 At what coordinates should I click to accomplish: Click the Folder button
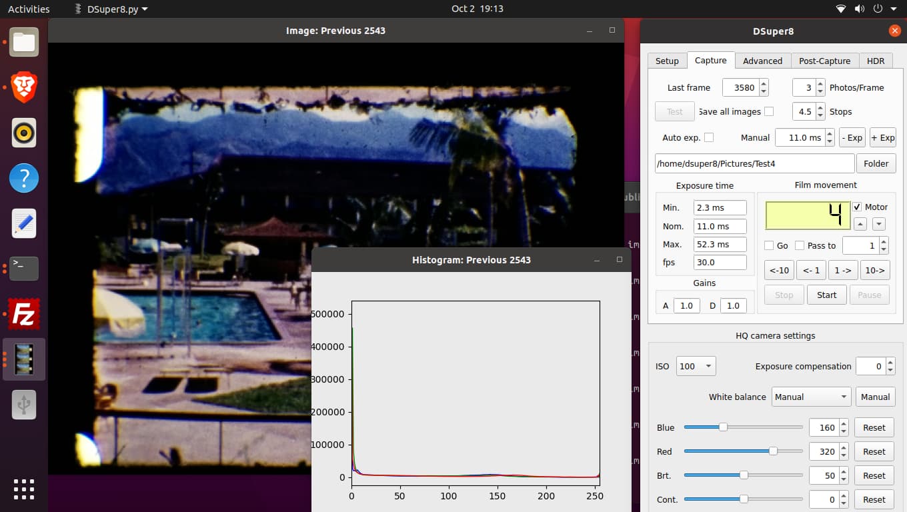click(x=876, y=163)
